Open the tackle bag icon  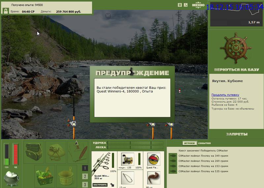tap(34, 152)
